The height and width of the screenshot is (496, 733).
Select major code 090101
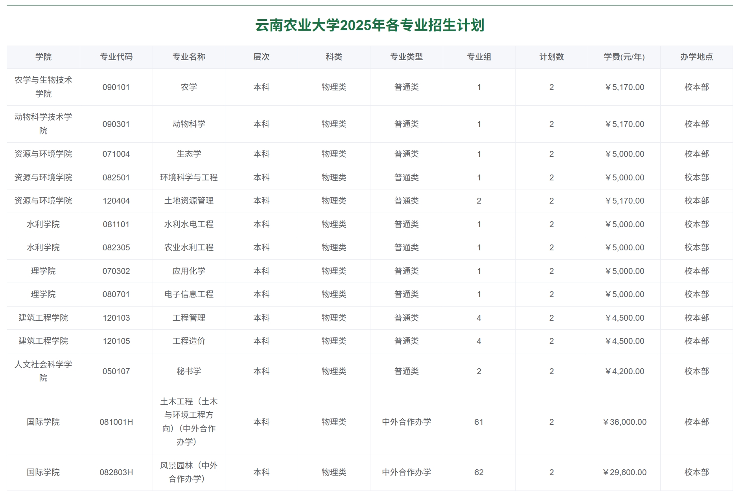coord(116,87)
